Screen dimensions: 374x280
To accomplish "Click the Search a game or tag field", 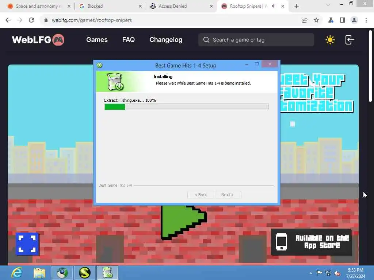I will [256, 40].
